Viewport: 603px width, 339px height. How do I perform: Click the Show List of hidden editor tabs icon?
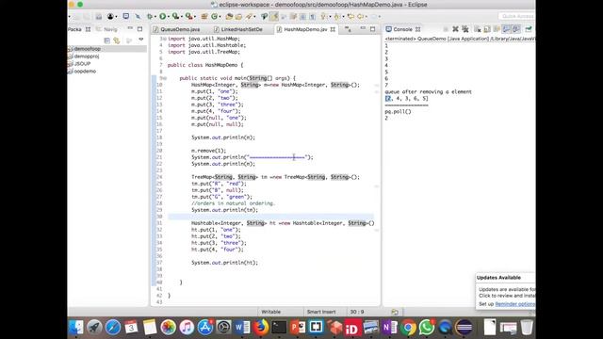point(348,29)
